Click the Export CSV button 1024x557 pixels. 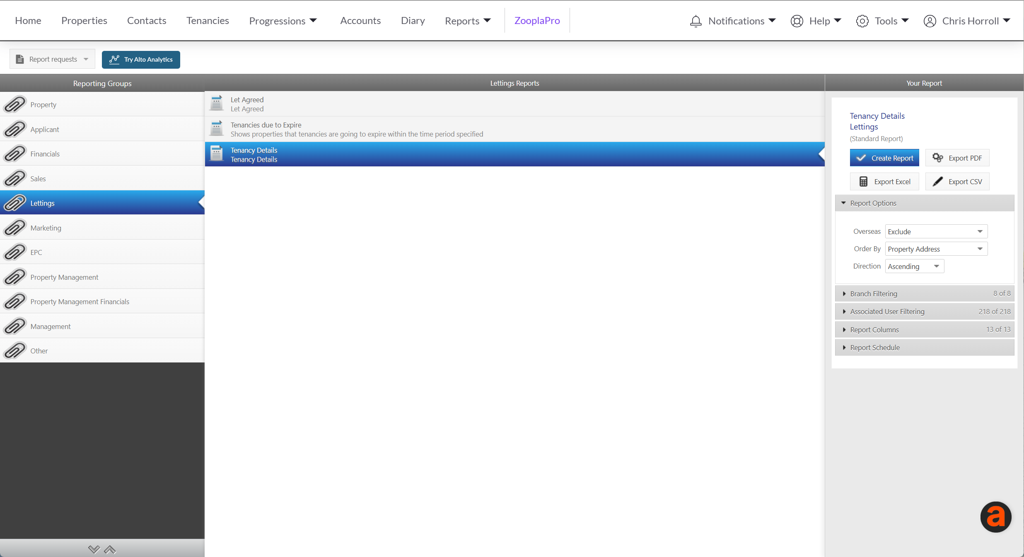pyautogui.click(x=957, y=181)
